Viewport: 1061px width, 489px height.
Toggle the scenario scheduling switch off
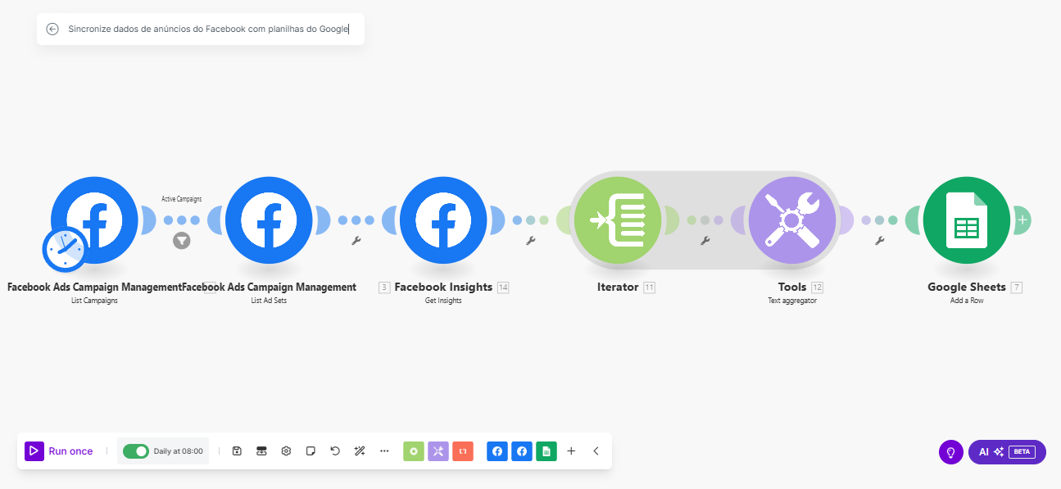(136, 451)
